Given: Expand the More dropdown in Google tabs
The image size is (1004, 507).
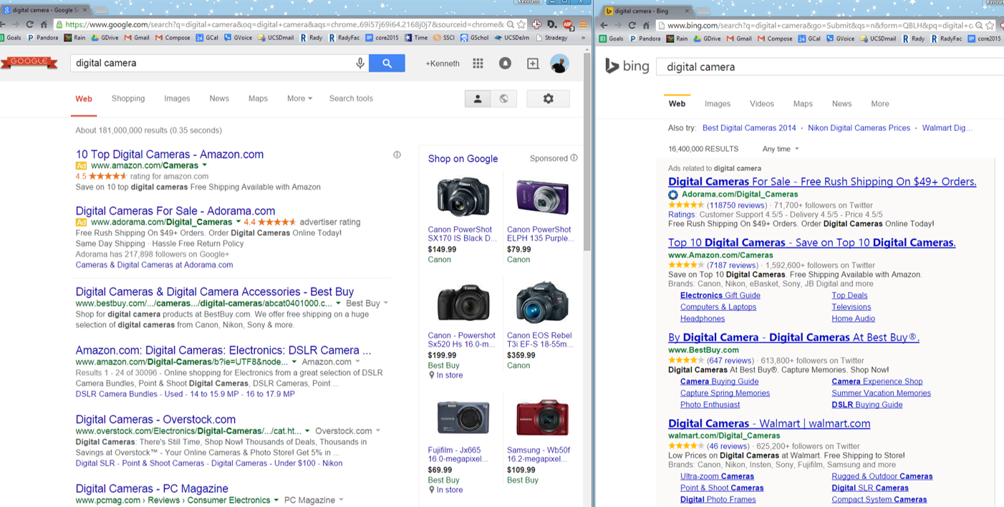Looking at the screenshot, I should pyautogui.click(x=299, y=99).
